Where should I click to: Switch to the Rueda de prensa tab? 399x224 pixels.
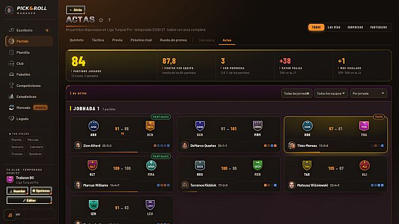tap(173, 40)
